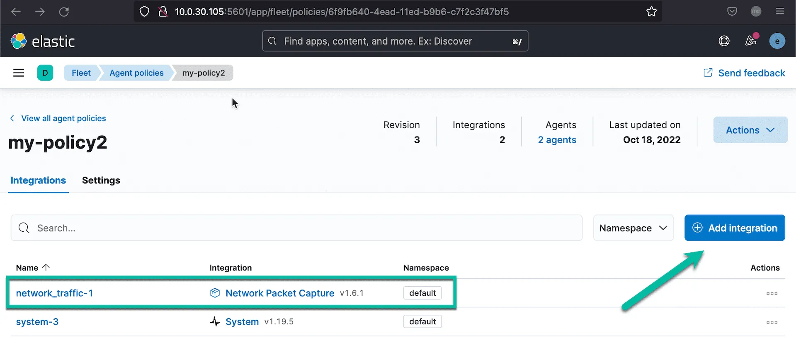Switch to the Settings tab

(x=101, y=180)
